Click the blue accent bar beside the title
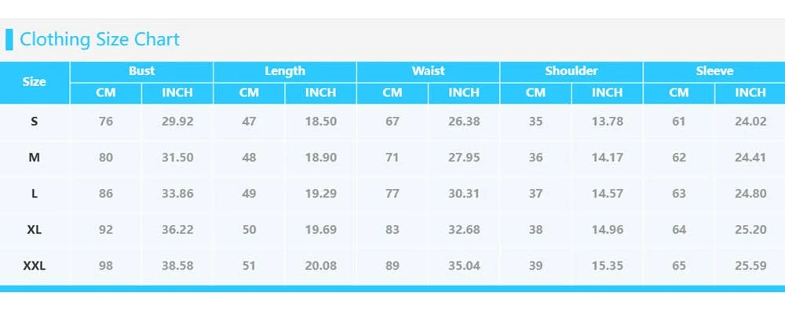The image size is (785, 322). [x=9, y=40]
